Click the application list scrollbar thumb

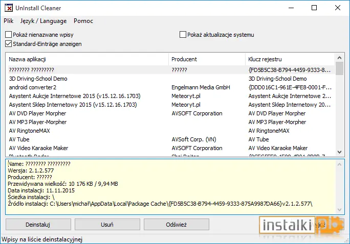coord(339,68)
